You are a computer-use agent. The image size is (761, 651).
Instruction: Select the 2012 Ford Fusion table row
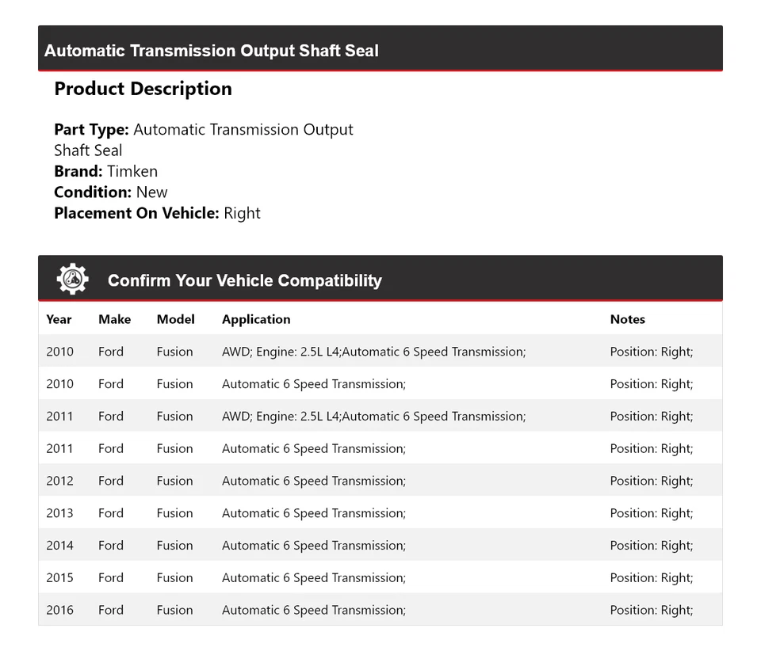click(x=380, y=481)
